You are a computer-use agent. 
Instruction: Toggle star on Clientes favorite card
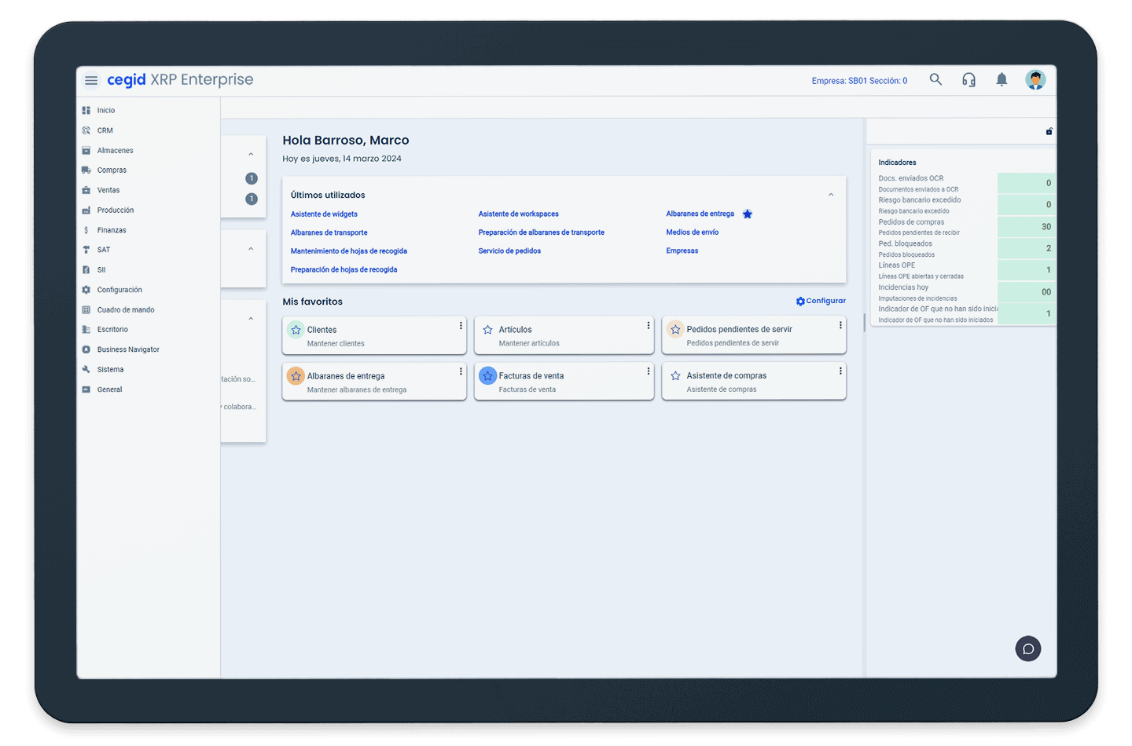[x=296, y=330]
